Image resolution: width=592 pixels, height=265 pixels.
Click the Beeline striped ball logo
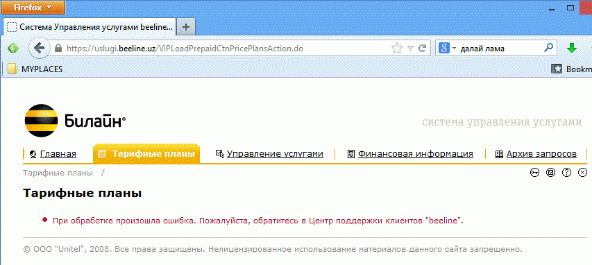pyautogui.click(x=41, y=121)
